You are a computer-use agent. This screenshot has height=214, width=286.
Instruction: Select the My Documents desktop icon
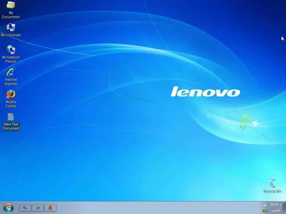(x=11, y=9)
